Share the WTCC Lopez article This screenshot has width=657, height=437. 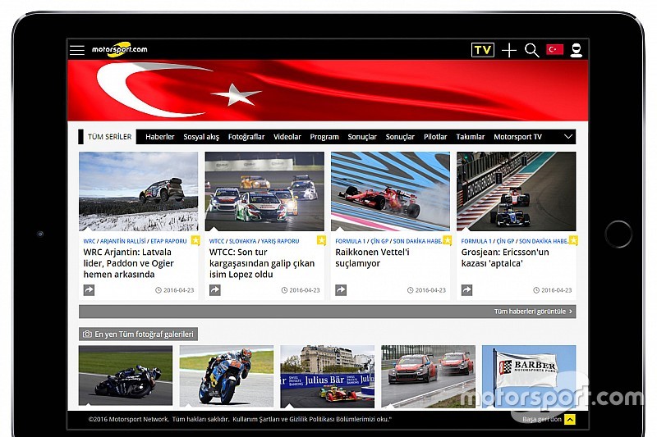click(215, 289)
